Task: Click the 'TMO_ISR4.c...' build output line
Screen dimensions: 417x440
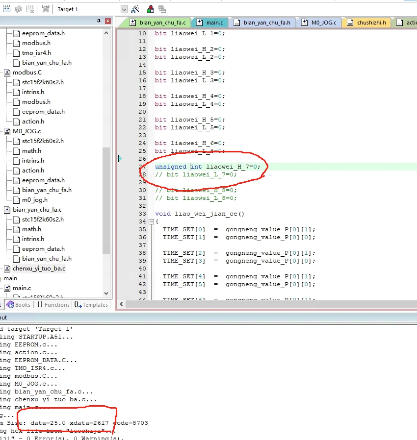Action: pyautogui.click(x=32, y=368)
